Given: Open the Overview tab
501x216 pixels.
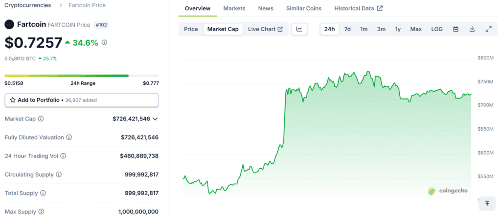Looking at the screenshot, I should pyautogui.click(x=198, y=9).
